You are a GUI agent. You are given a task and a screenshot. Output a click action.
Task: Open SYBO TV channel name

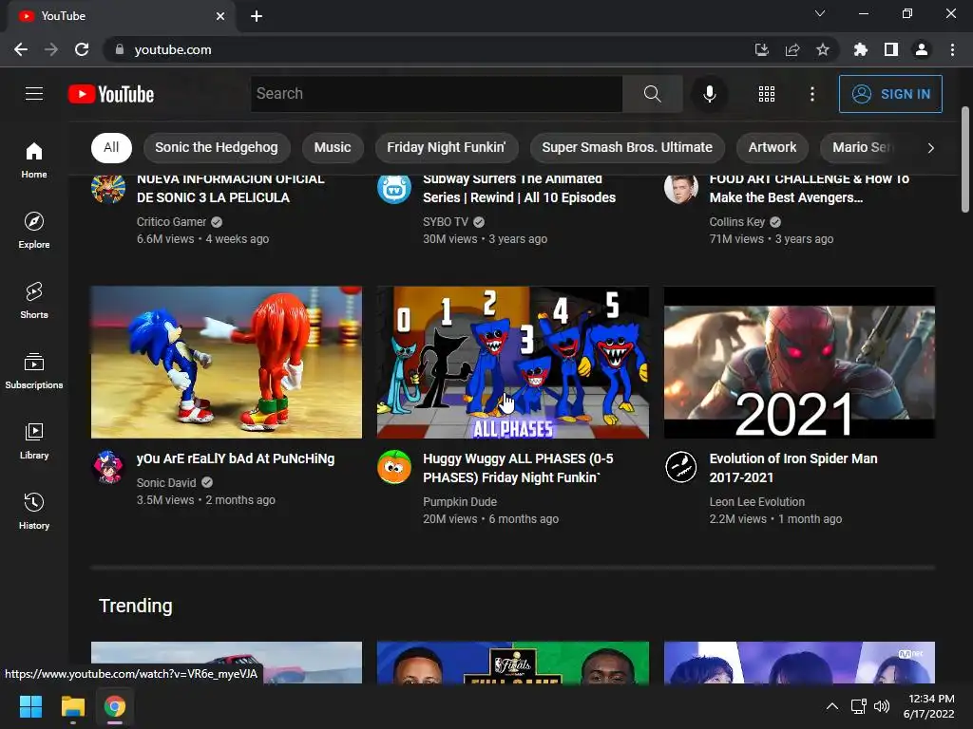[x=446, y=222]
